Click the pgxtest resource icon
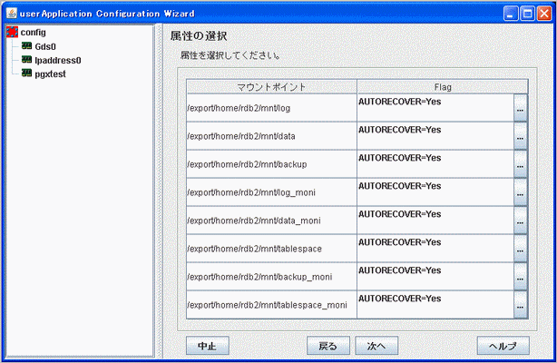Viewport: 557px width, 363px height. pyautogui.click(x=26, y=74)
